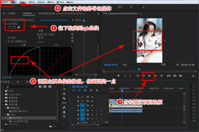
Task: Click the ellipse mask icon under RGB 曲线
Action: (10, 27)
